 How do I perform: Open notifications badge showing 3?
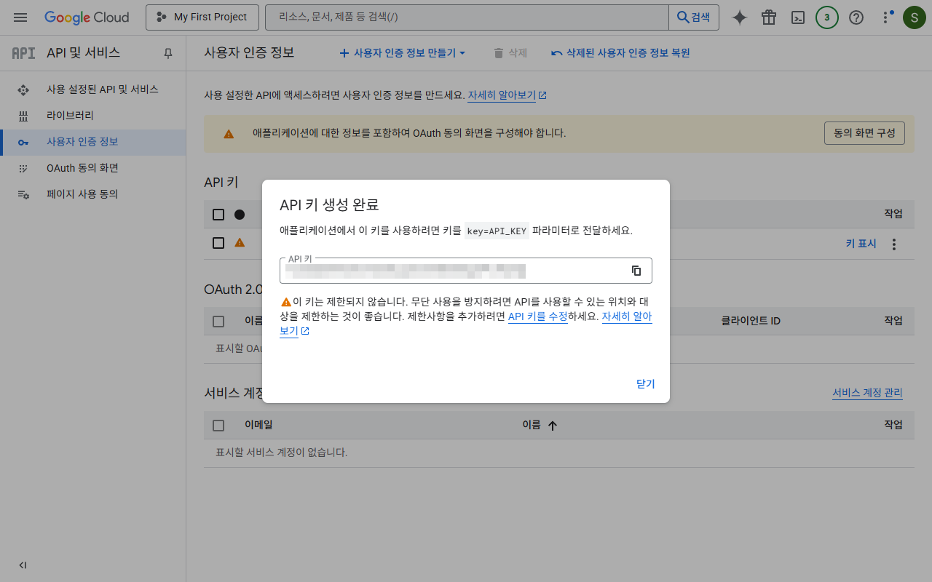coord(827,17)
